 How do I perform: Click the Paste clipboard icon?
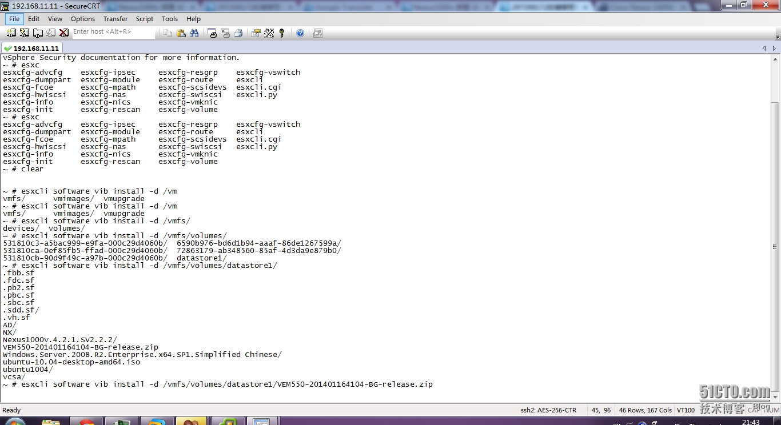(181, 33)
